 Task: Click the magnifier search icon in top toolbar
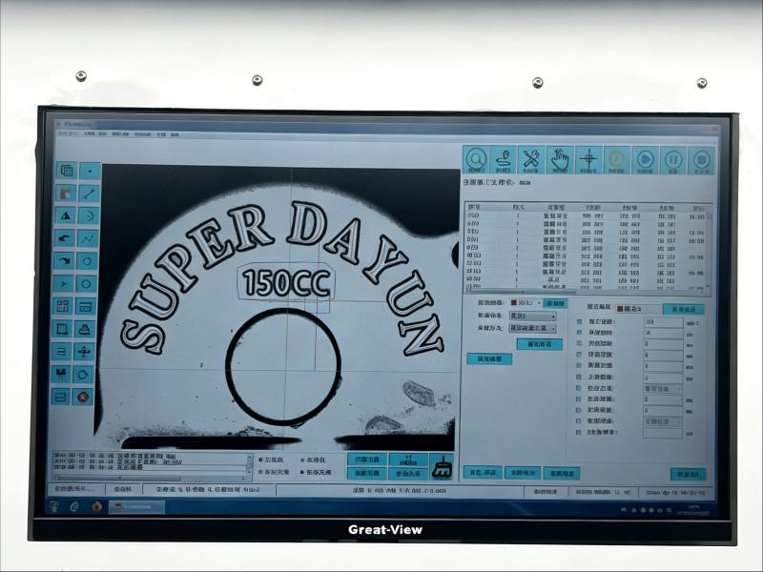tap(476, 159)
